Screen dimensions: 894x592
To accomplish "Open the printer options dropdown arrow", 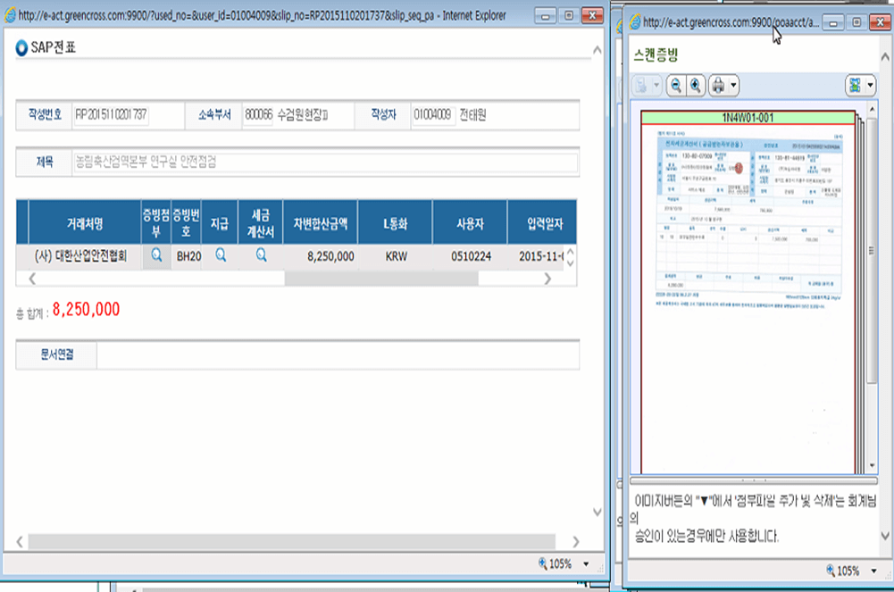I will pyautogui.click(x=733, y=85).
